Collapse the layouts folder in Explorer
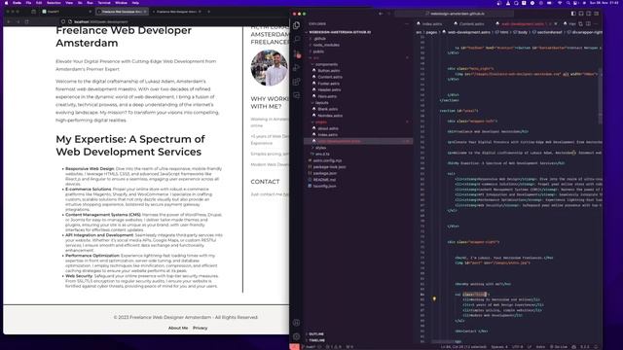 [x=322, y=103]
